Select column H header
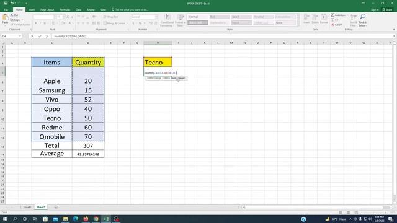The image size is (397, 223). [x=158, y=43]
